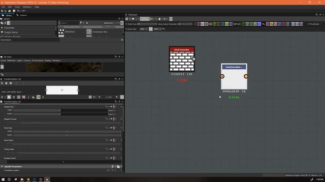Click Brick Generator output connector
Image resolution: width=325 pixels, height=182 pixels.
[194, 59]
